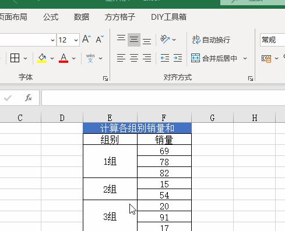Click 合并后居中 merge and center
Image resolution: width=285 pixels, height=231 pixels.
(x=214, y=58)
